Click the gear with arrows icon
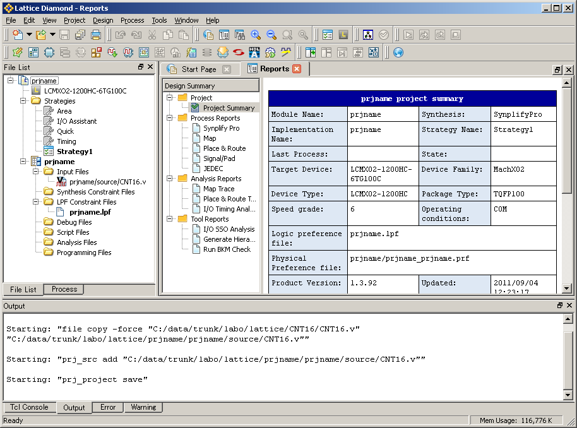Screen dimensions: 577x428 (270, 52)
